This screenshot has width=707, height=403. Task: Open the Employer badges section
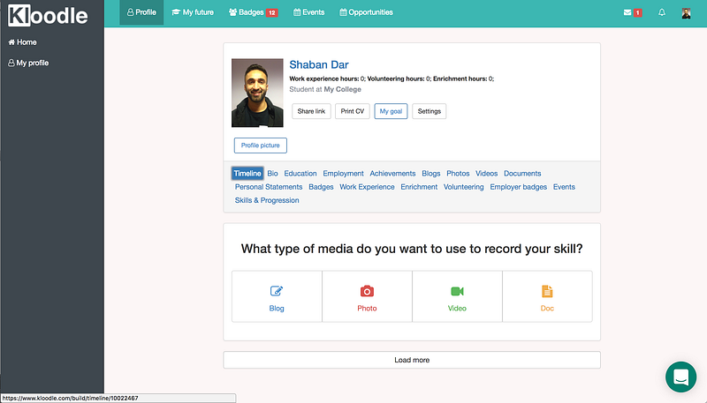tap(518, 187)
